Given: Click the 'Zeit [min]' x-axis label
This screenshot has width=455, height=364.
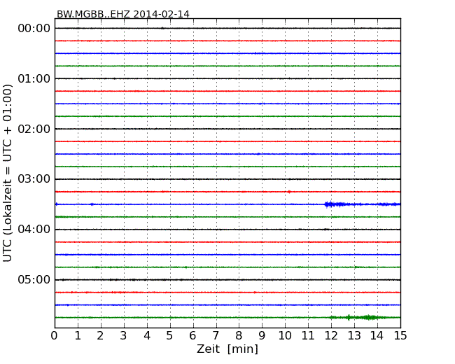Looking at the screenshot, I should pyautogui.click(x=227, y=349).
